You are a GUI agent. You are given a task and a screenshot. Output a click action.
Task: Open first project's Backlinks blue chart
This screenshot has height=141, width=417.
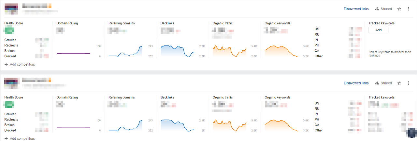pos(178,51)
